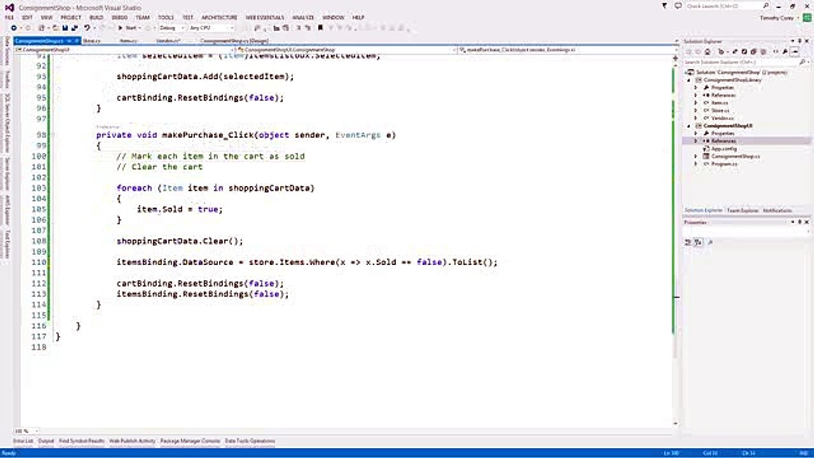This screenshot has width=814, height=458.
Task: Click the Save All toolbar icon
Action: tap(74, 28)
